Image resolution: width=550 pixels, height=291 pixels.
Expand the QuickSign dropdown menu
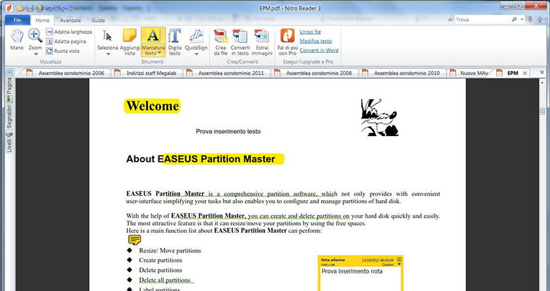196,54
